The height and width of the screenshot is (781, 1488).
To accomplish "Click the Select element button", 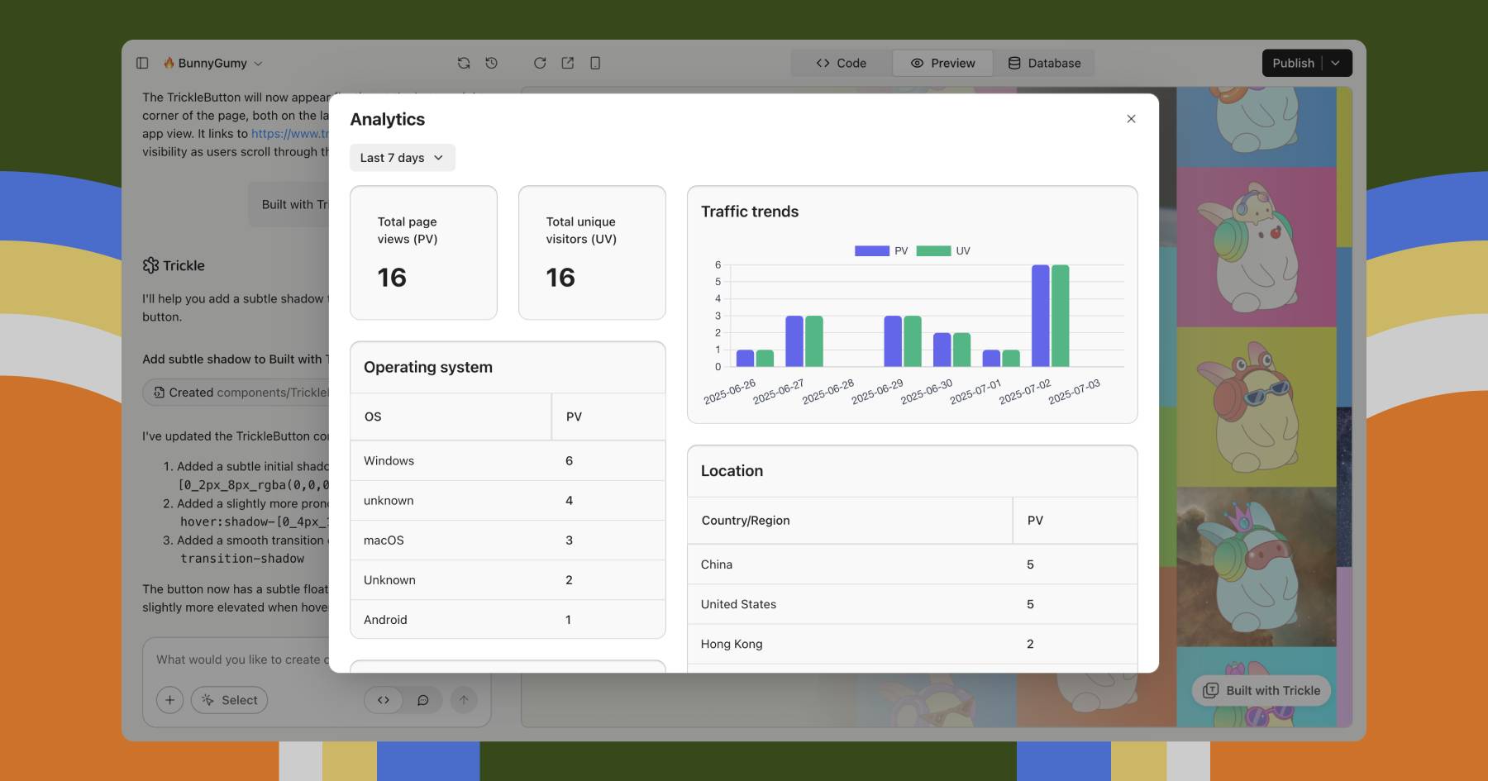I will click(229, 700).
